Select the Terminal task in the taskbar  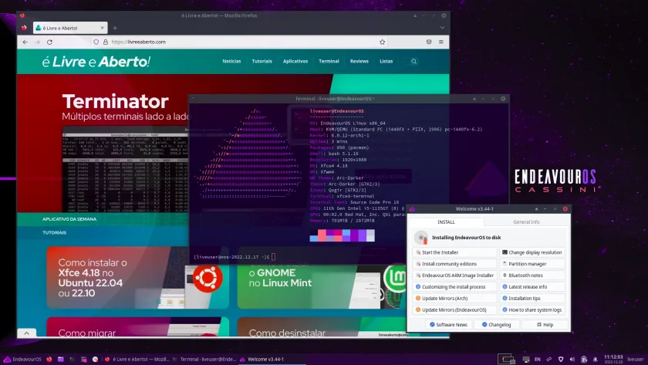(204, 360)
